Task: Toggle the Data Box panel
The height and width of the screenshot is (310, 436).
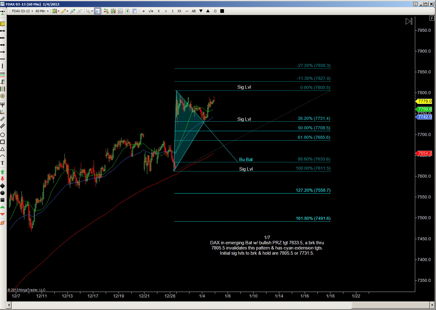Action: 134,11
